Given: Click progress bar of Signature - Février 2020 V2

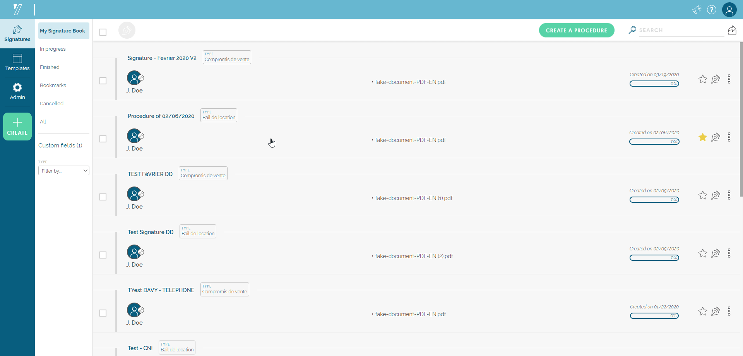Looking at the screenshot, I should coord(654,84).
